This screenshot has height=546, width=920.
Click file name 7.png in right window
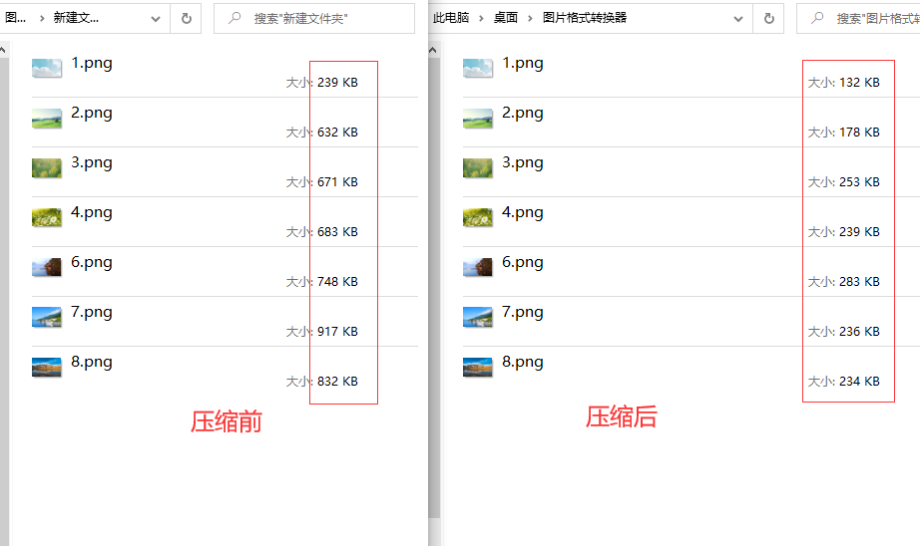pos(523,312)
